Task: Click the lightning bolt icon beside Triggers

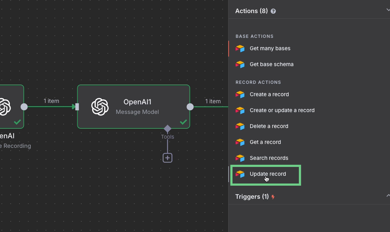Action: pos(273,197)
